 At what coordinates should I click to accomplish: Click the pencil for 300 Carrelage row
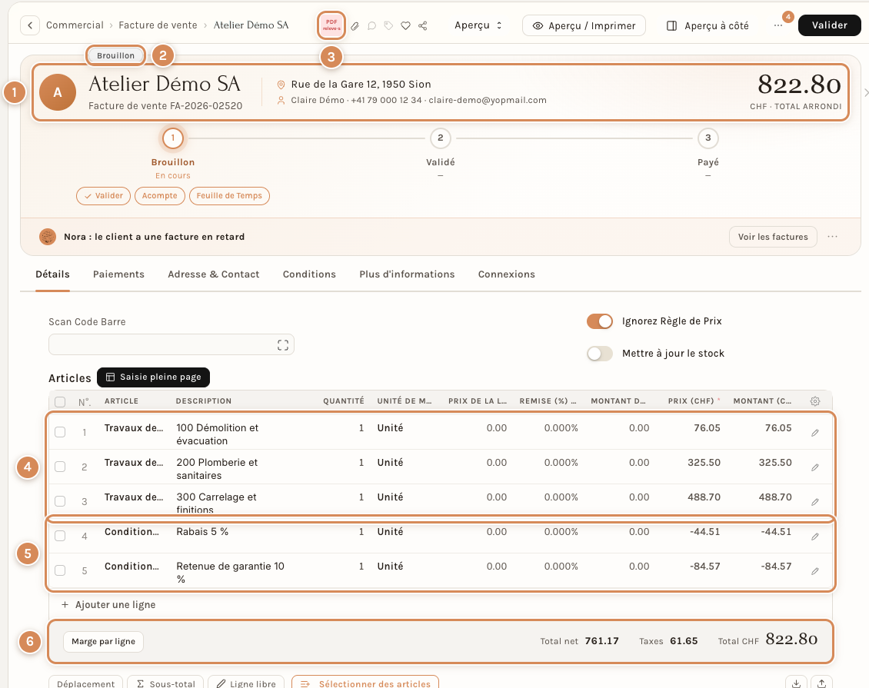coord(814,502)
